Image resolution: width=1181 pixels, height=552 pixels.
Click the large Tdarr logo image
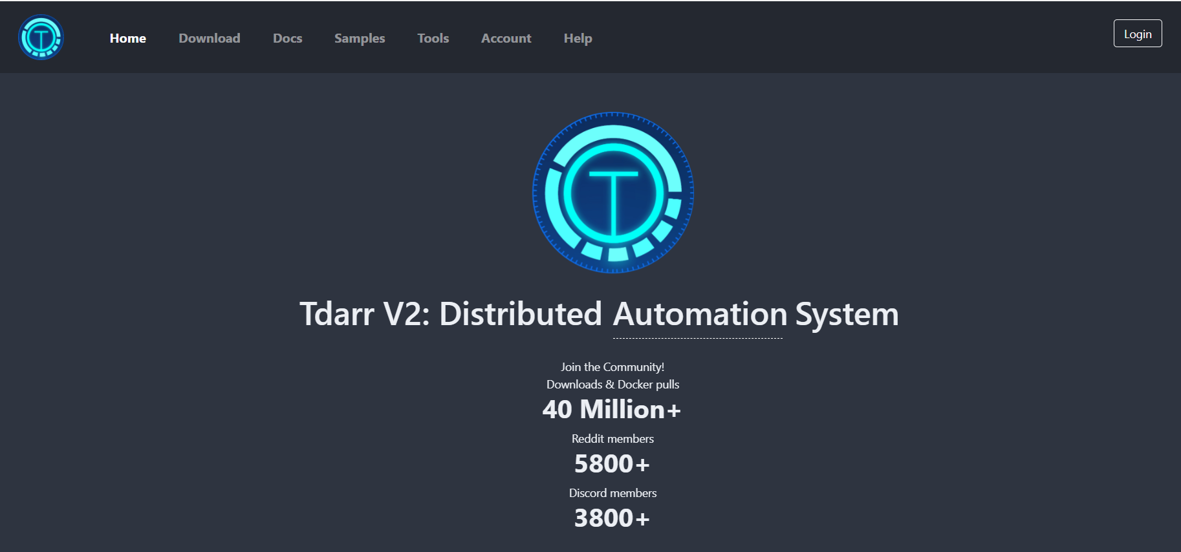[613, 193]
